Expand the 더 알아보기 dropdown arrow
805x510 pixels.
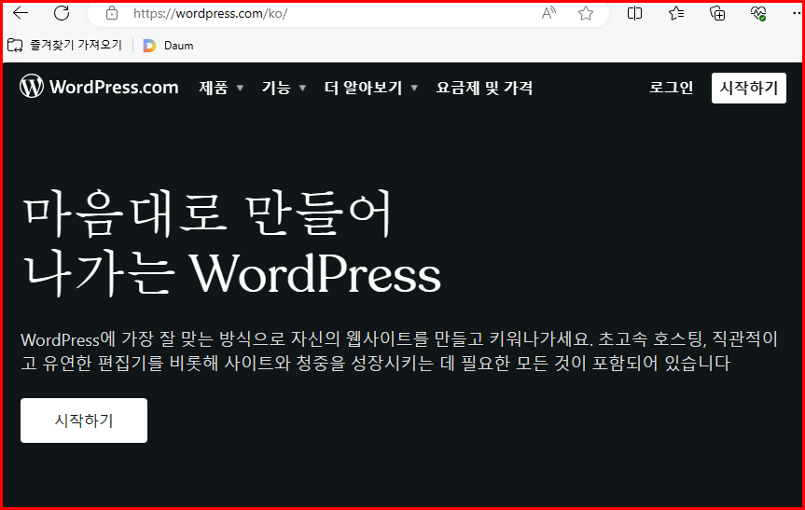pyautogui.click(x=414, y=89)
